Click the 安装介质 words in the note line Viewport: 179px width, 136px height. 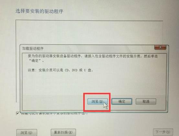46,70
